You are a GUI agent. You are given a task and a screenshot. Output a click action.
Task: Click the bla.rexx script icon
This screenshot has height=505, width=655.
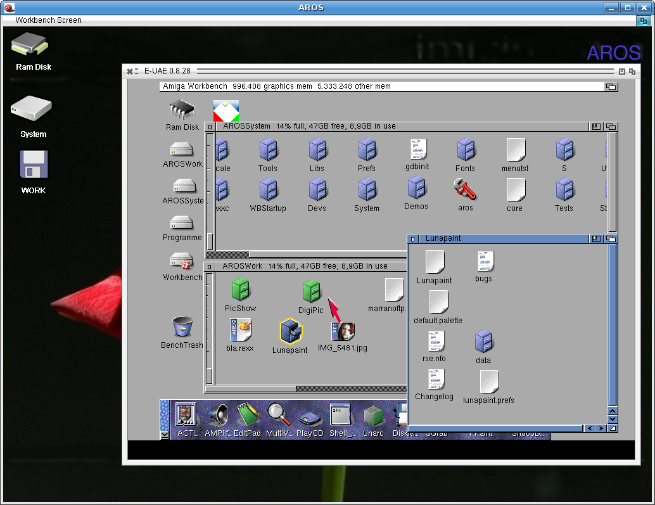pos(241,329)
